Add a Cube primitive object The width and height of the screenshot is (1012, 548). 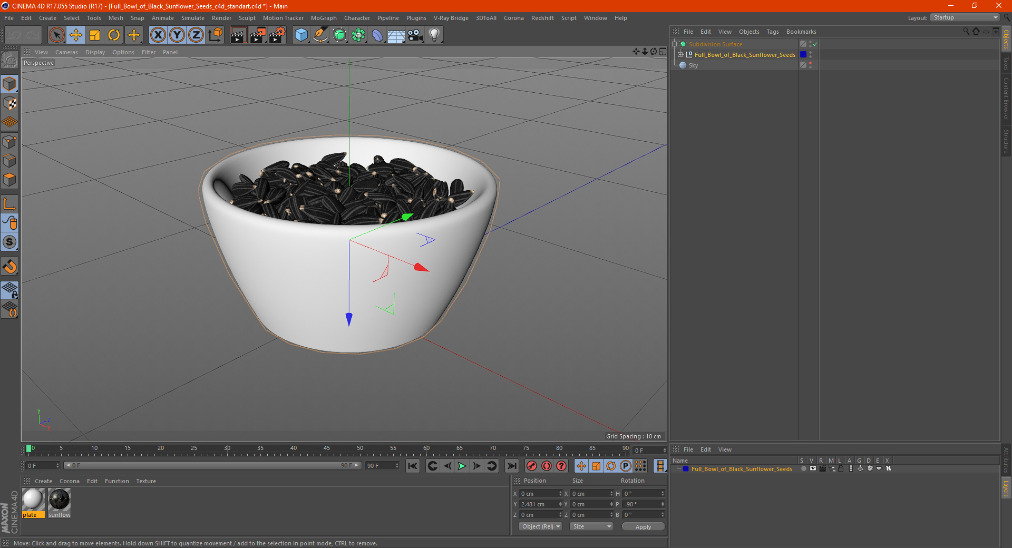coord(301,35)
